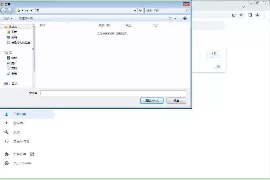Click the Chrome logo icon beside 关于 Chrome
Screen dimensions: 270x180
click(7, 163)
